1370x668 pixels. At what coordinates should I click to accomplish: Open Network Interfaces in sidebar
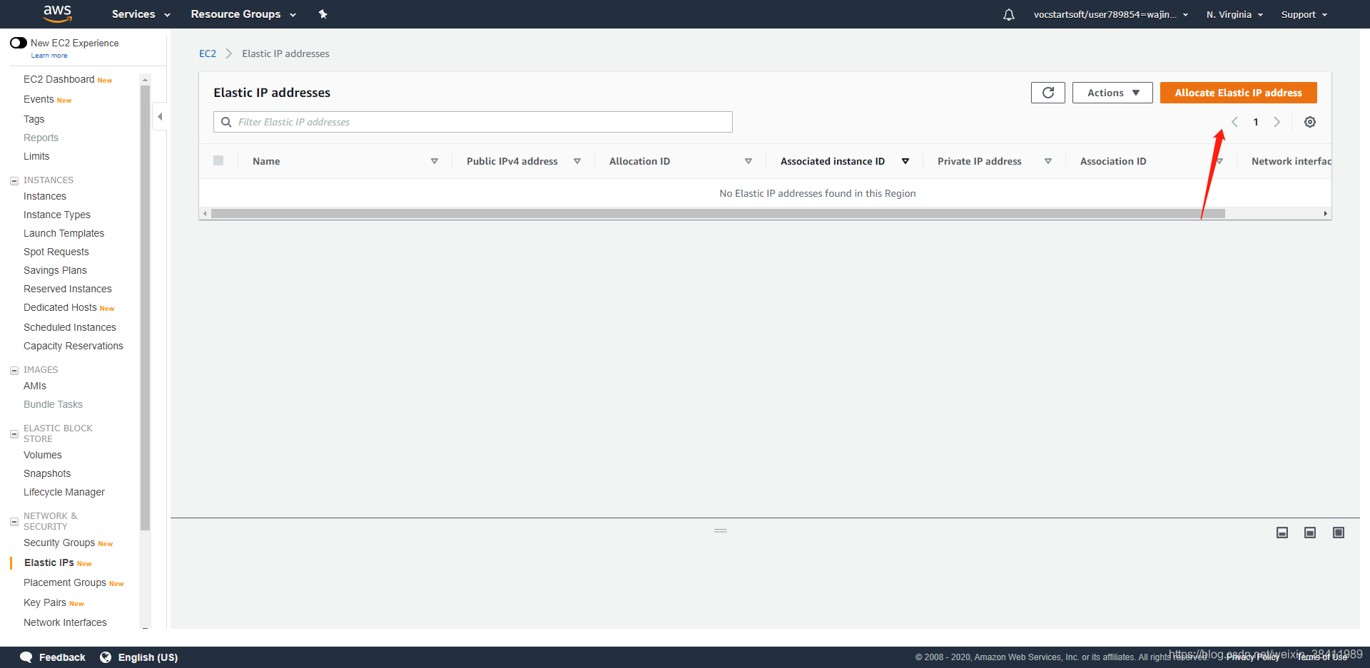coord(65,622)
